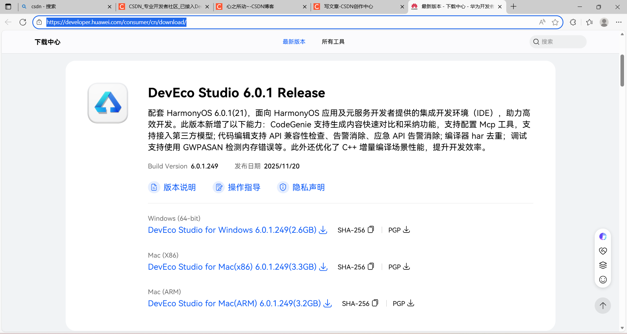Click the DevEco Studio 6.0.1 Release heading
This screenshot has width=627, height=334.
[236, 93]
